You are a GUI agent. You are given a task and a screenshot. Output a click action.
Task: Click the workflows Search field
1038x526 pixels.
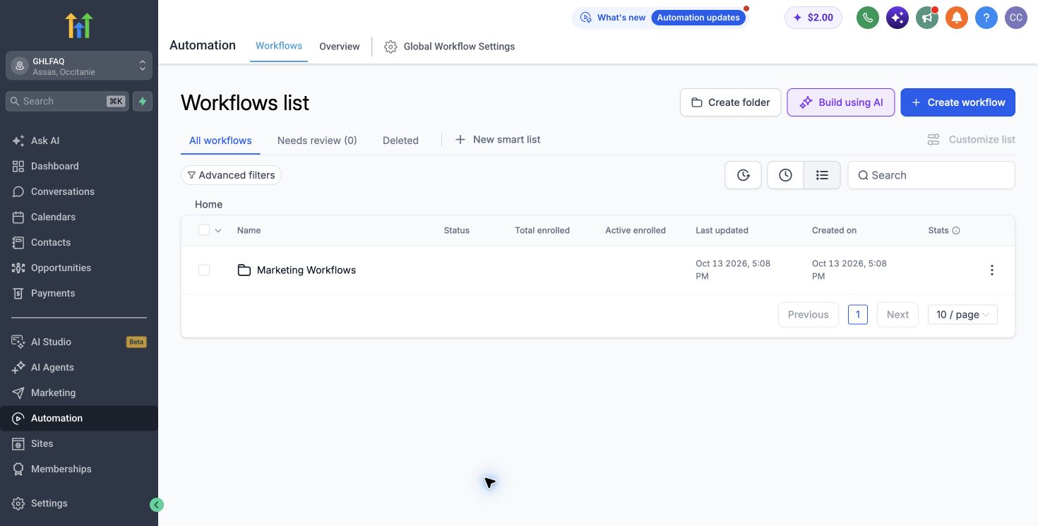(x=931, y=175)
